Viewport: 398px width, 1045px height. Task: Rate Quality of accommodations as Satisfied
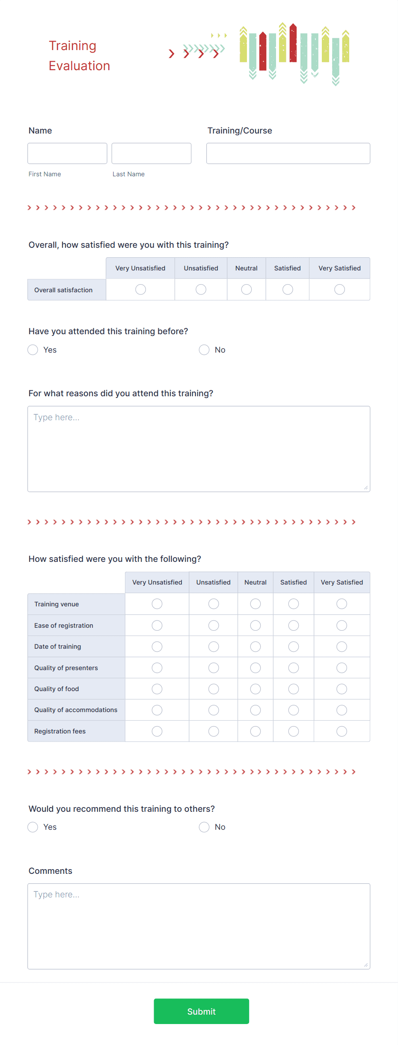[294, 710]
